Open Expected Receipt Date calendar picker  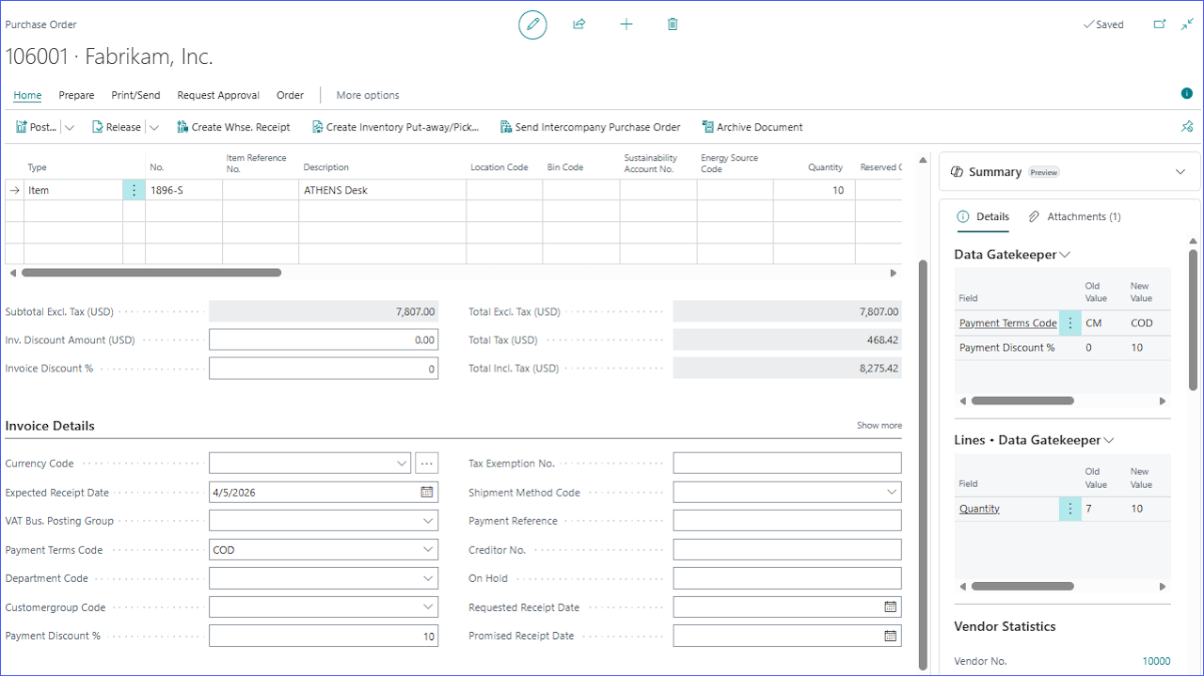(x=427, y=492)
